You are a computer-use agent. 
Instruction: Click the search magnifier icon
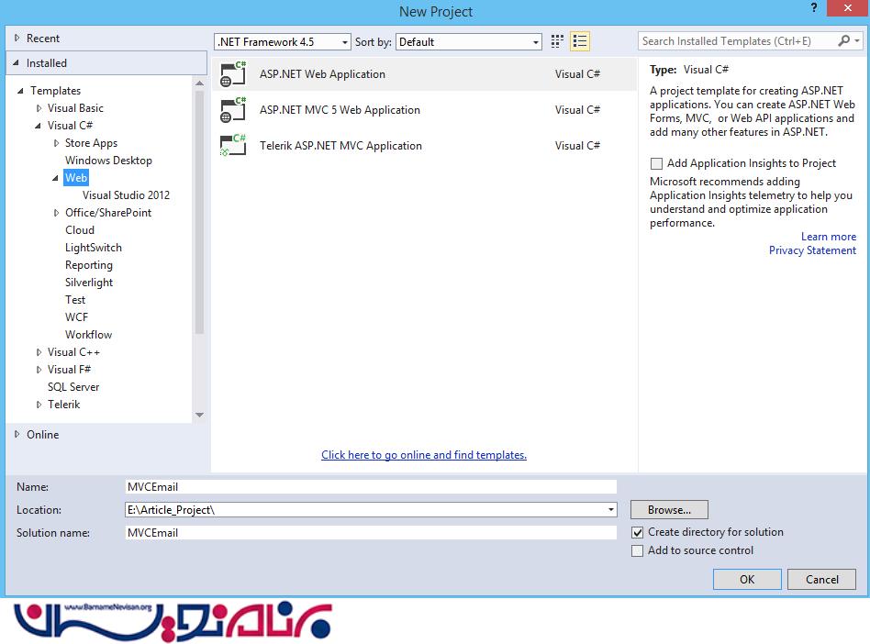[844, 41]
